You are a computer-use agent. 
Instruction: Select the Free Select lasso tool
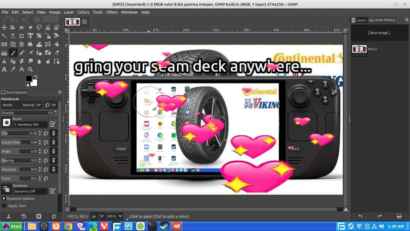39,27
